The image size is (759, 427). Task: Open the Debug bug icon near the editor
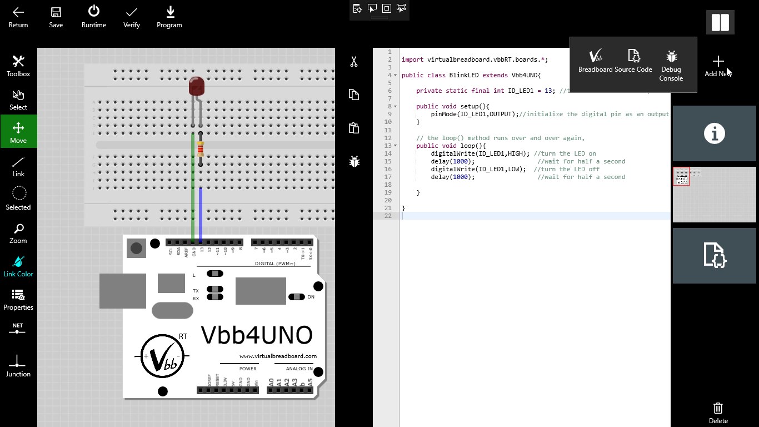coord(354,161)
